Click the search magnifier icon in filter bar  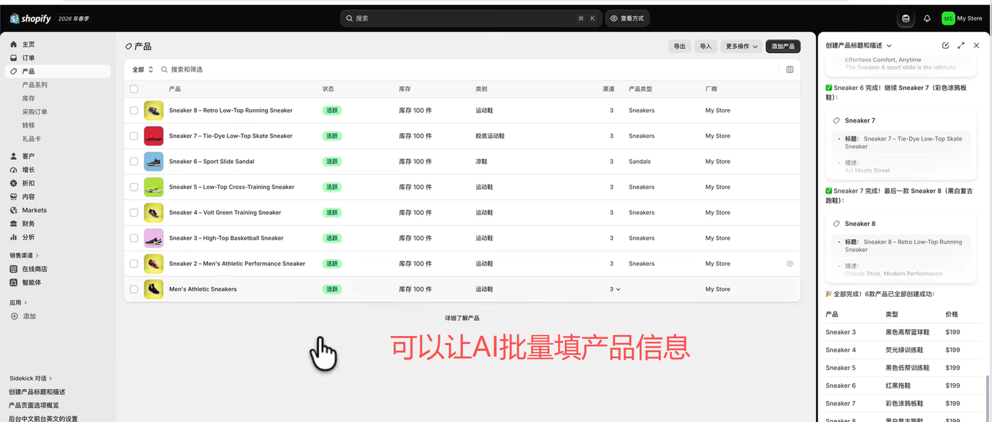164,69
